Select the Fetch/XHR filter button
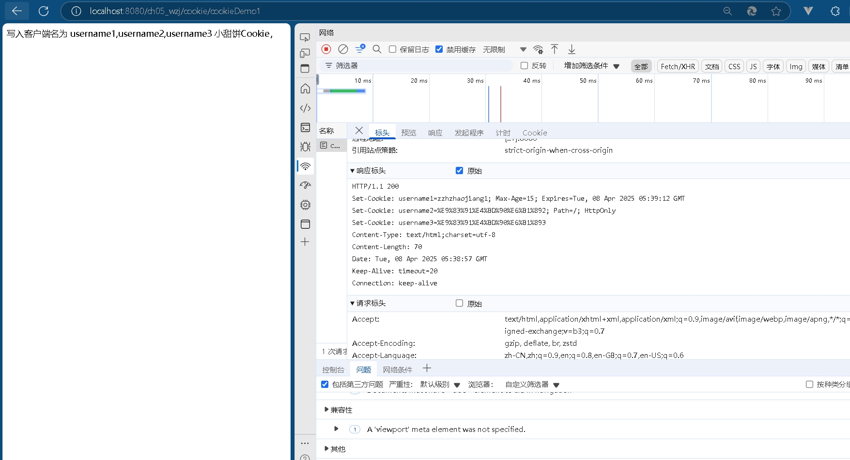Screen dimensions: 850x460 click(678, 66)
